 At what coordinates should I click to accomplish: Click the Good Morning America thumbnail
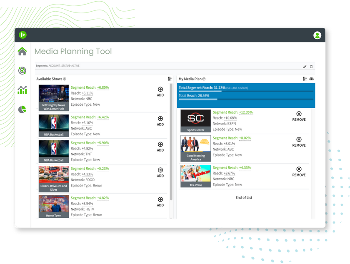[x=195, y=148]
